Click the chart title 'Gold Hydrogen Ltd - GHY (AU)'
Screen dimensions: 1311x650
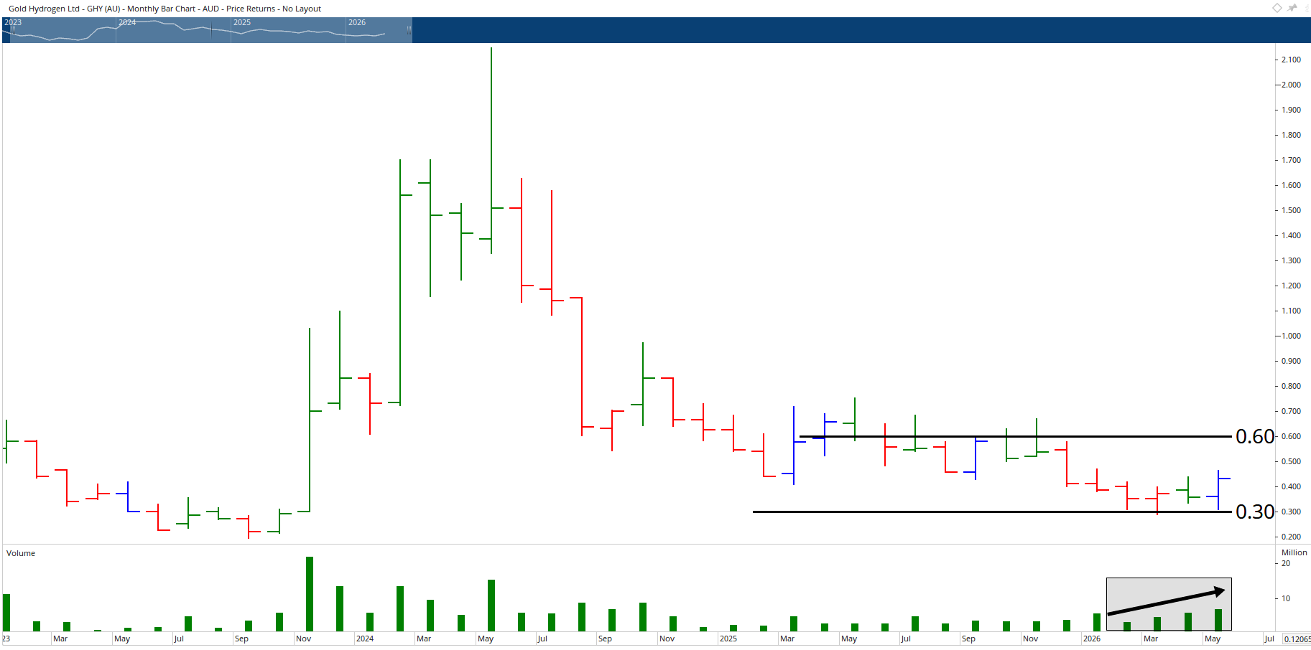point(64,9)
